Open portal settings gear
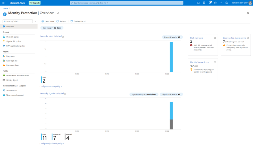 pyautogui.click(x=215, y=3)
